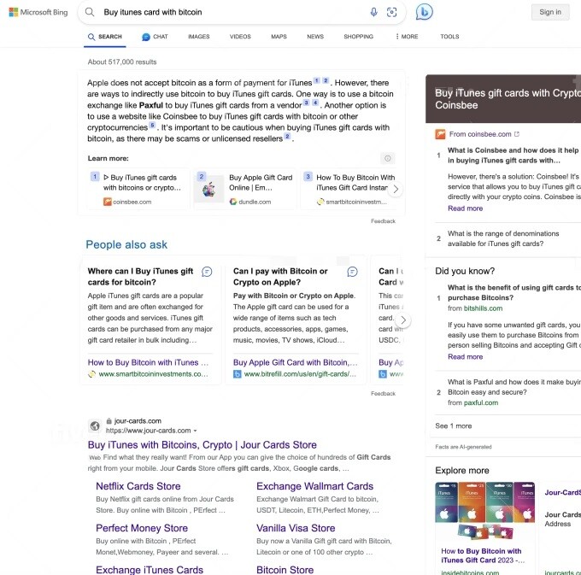Activate the microphone voice search icon
The height and width of the screenshot is (575, 581).
pyautogui.click(x=374, y=12)
